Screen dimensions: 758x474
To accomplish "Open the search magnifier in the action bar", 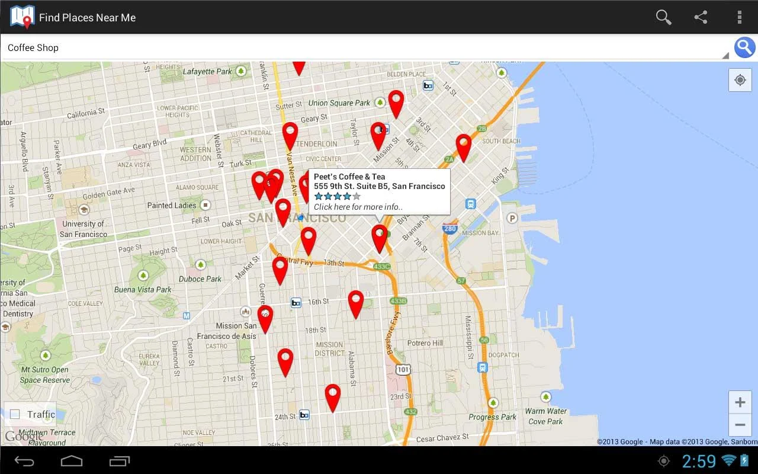I will click(663, 17).
